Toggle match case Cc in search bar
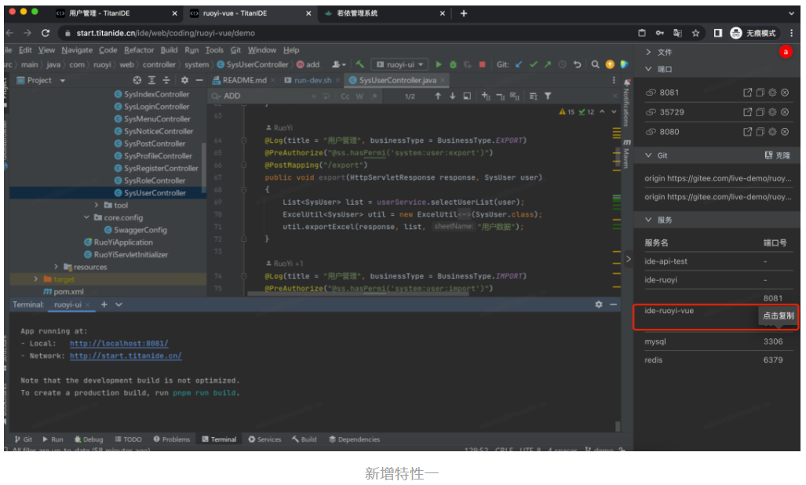 (345, 97)
